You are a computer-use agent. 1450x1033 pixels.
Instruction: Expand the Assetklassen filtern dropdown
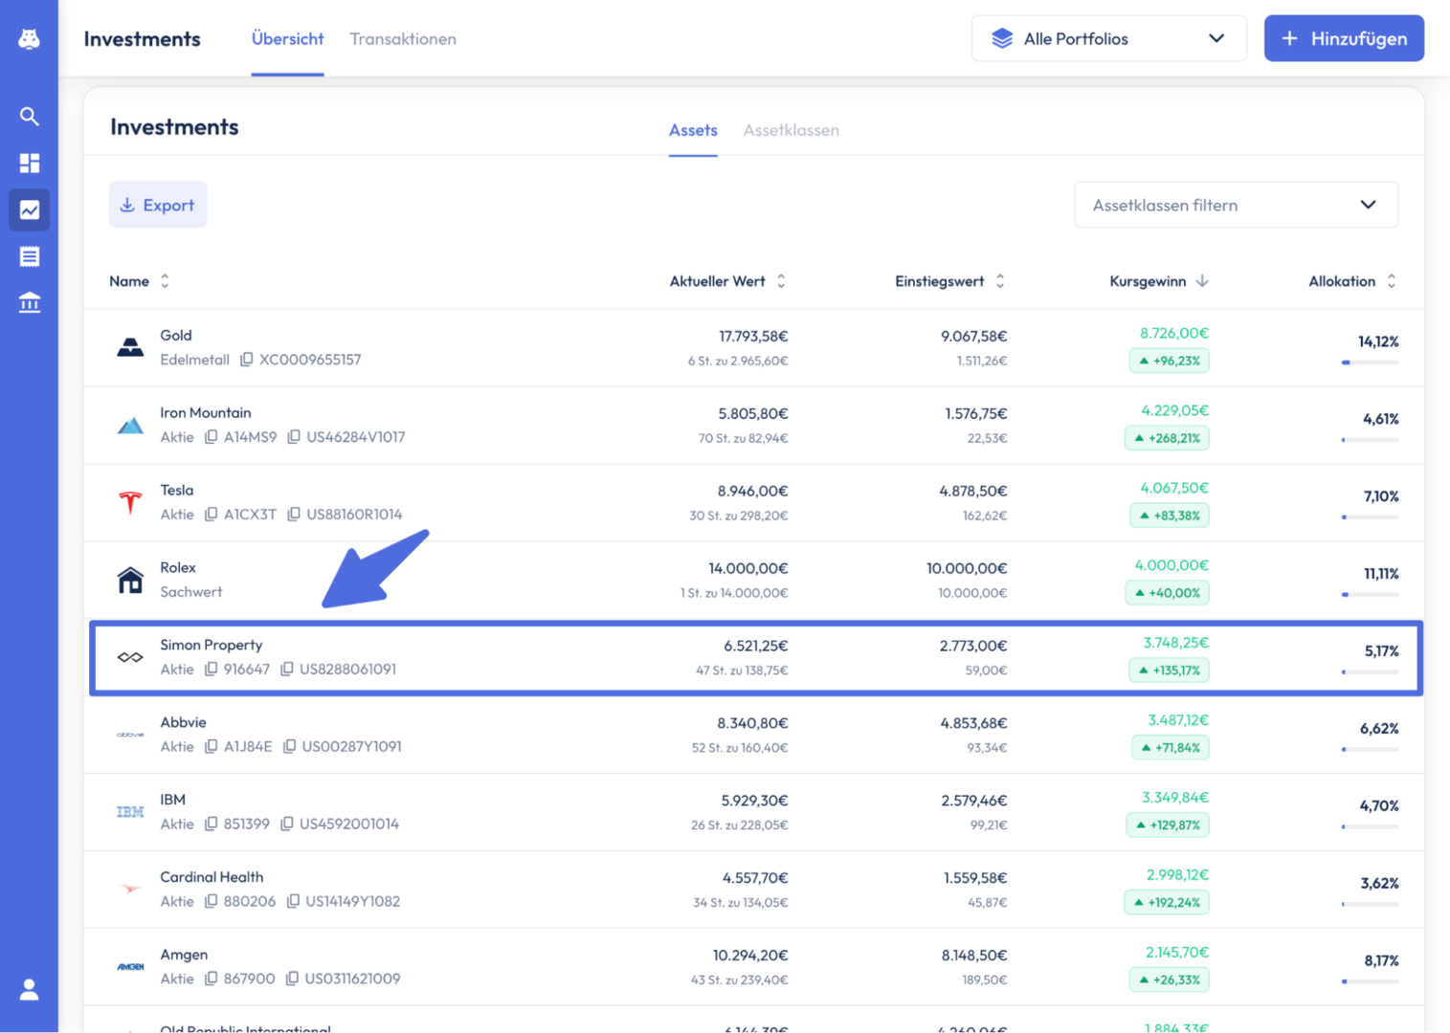click(1236, 205)
